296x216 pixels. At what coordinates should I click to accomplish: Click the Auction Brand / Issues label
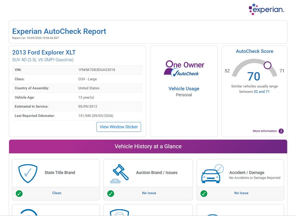[x=157, y=172]
